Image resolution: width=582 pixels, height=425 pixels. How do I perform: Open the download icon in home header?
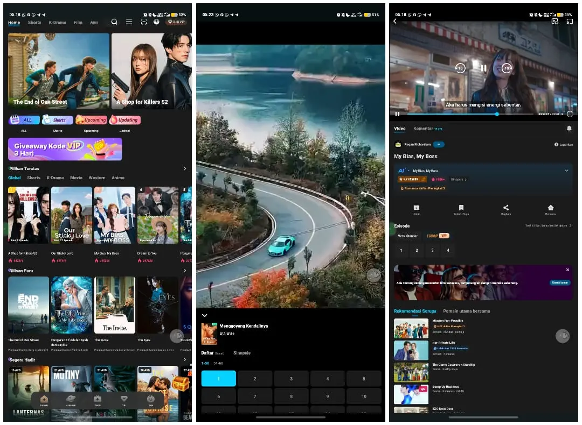click(156, 22)
